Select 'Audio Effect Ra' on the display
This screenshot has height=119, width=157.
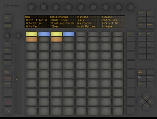pos(37,20)
